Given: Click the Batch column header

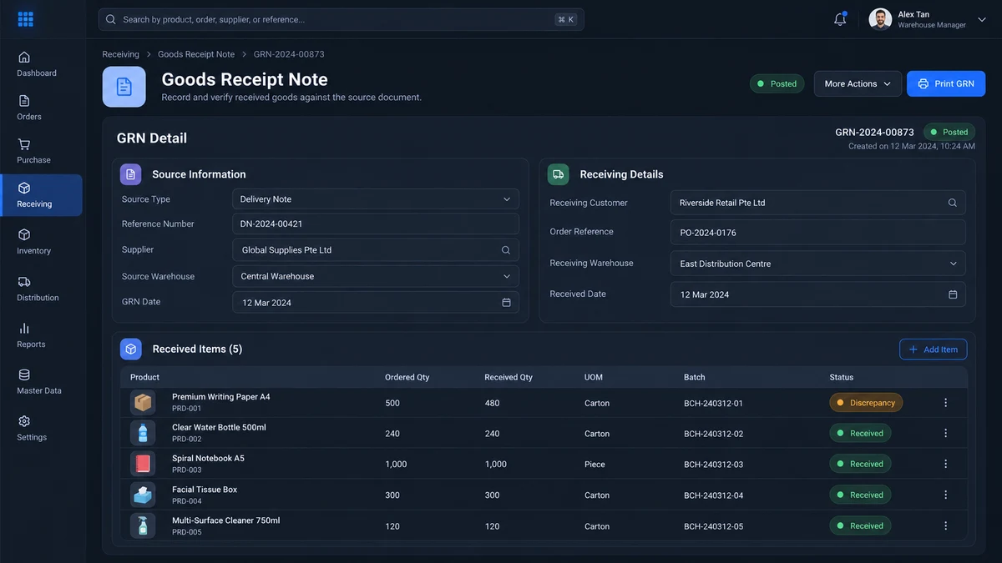Looking at the screenshot, I should pyautogui.click(x=695, y=377).
